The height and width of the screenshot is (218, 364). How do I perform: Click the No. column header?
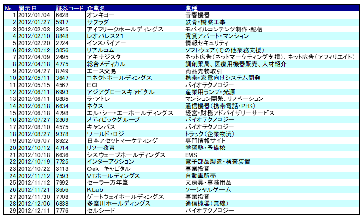point(9,9)
